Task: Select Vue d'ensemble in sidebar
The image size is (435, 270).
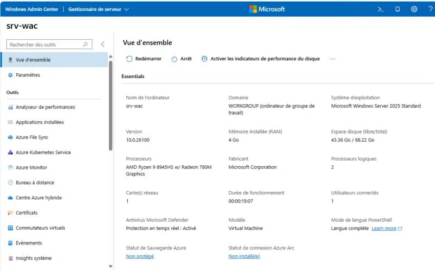Action: [33, 60]
